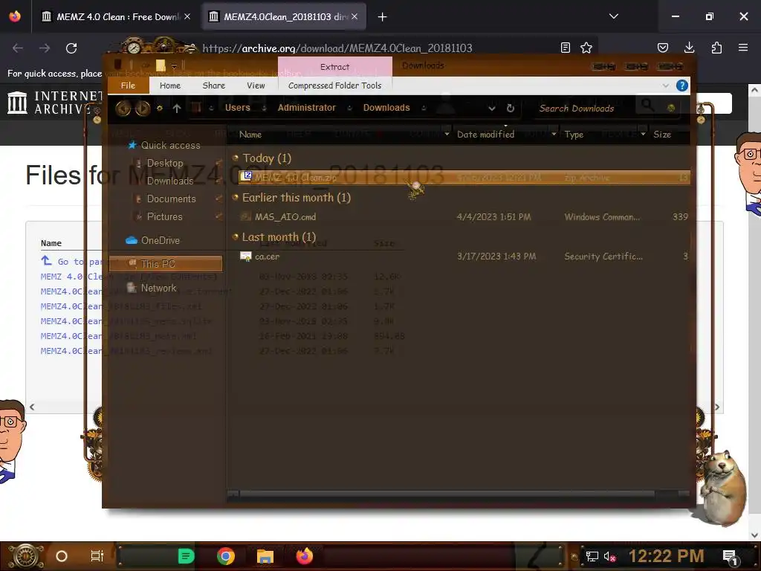Image resolution: width=761 pixels, height=571 pixels.
Task: Select ca.cer certificate file
Action: point(464,256)
